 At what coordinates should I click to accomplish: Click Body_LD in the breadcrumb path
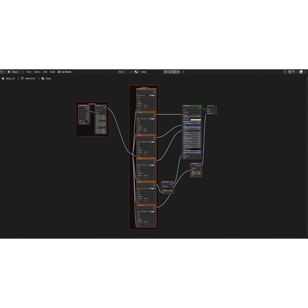pos(10,78)
